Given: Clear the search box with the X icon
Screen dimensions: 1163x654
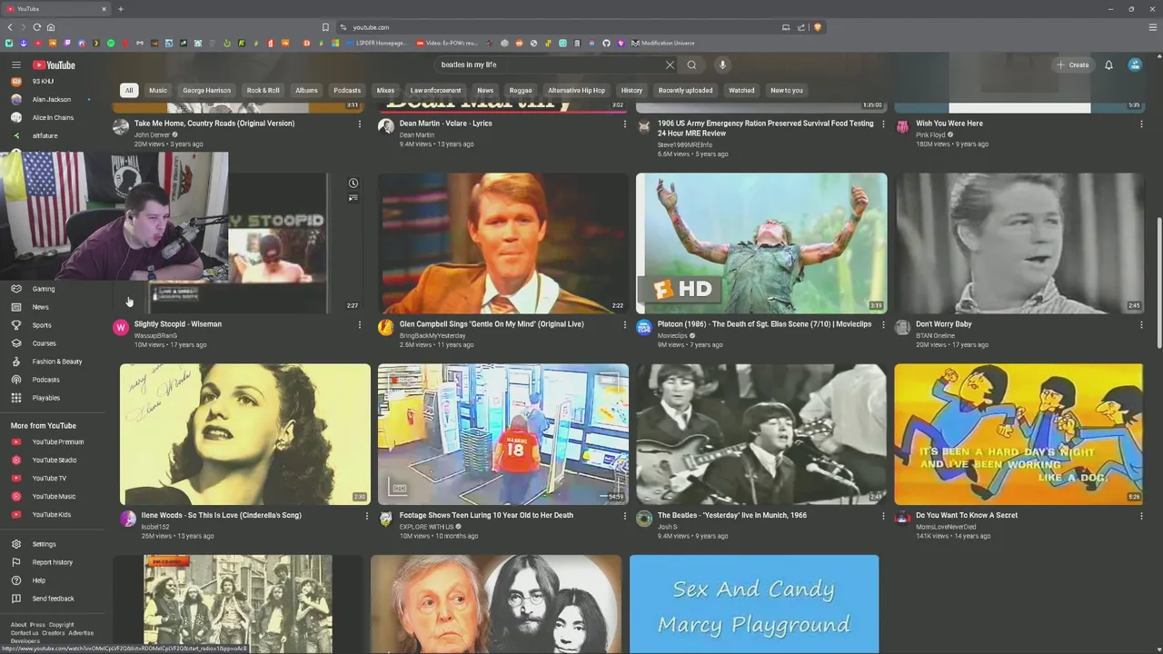Looking at the screenshot, I should [670, 64].
